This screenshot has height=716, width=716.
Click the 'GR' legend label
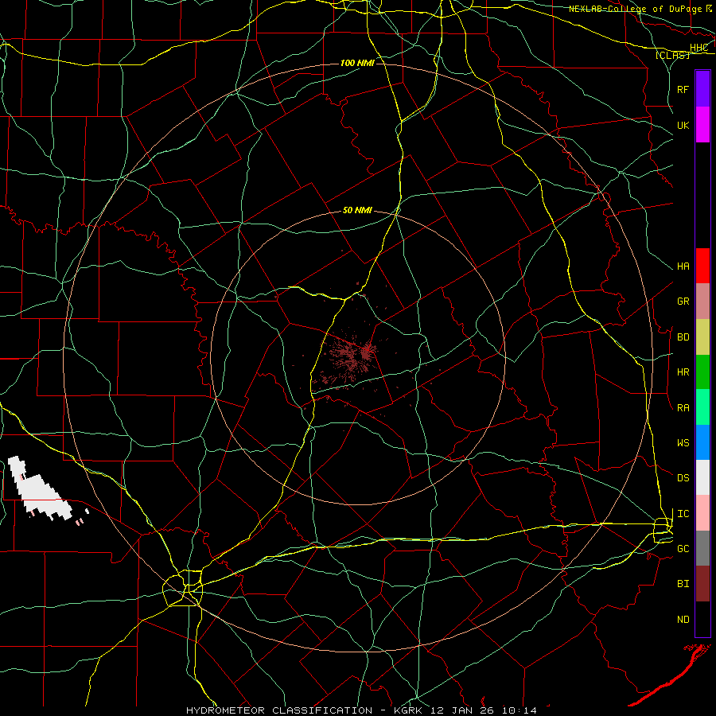point(683,302)
